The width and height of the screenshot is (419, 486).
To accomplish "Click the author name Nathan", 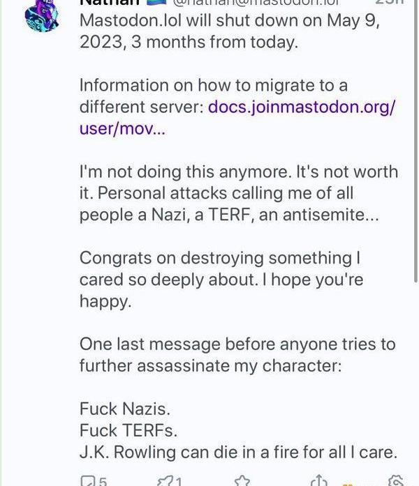I will point(107,3).
